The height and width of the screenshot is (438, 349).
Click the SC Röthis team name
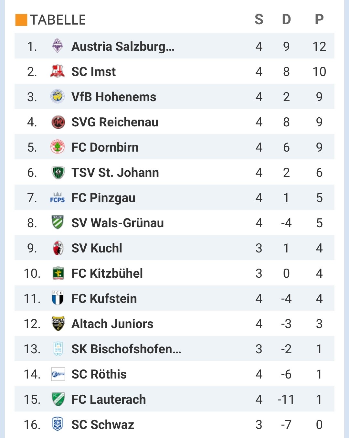(99, 374)
